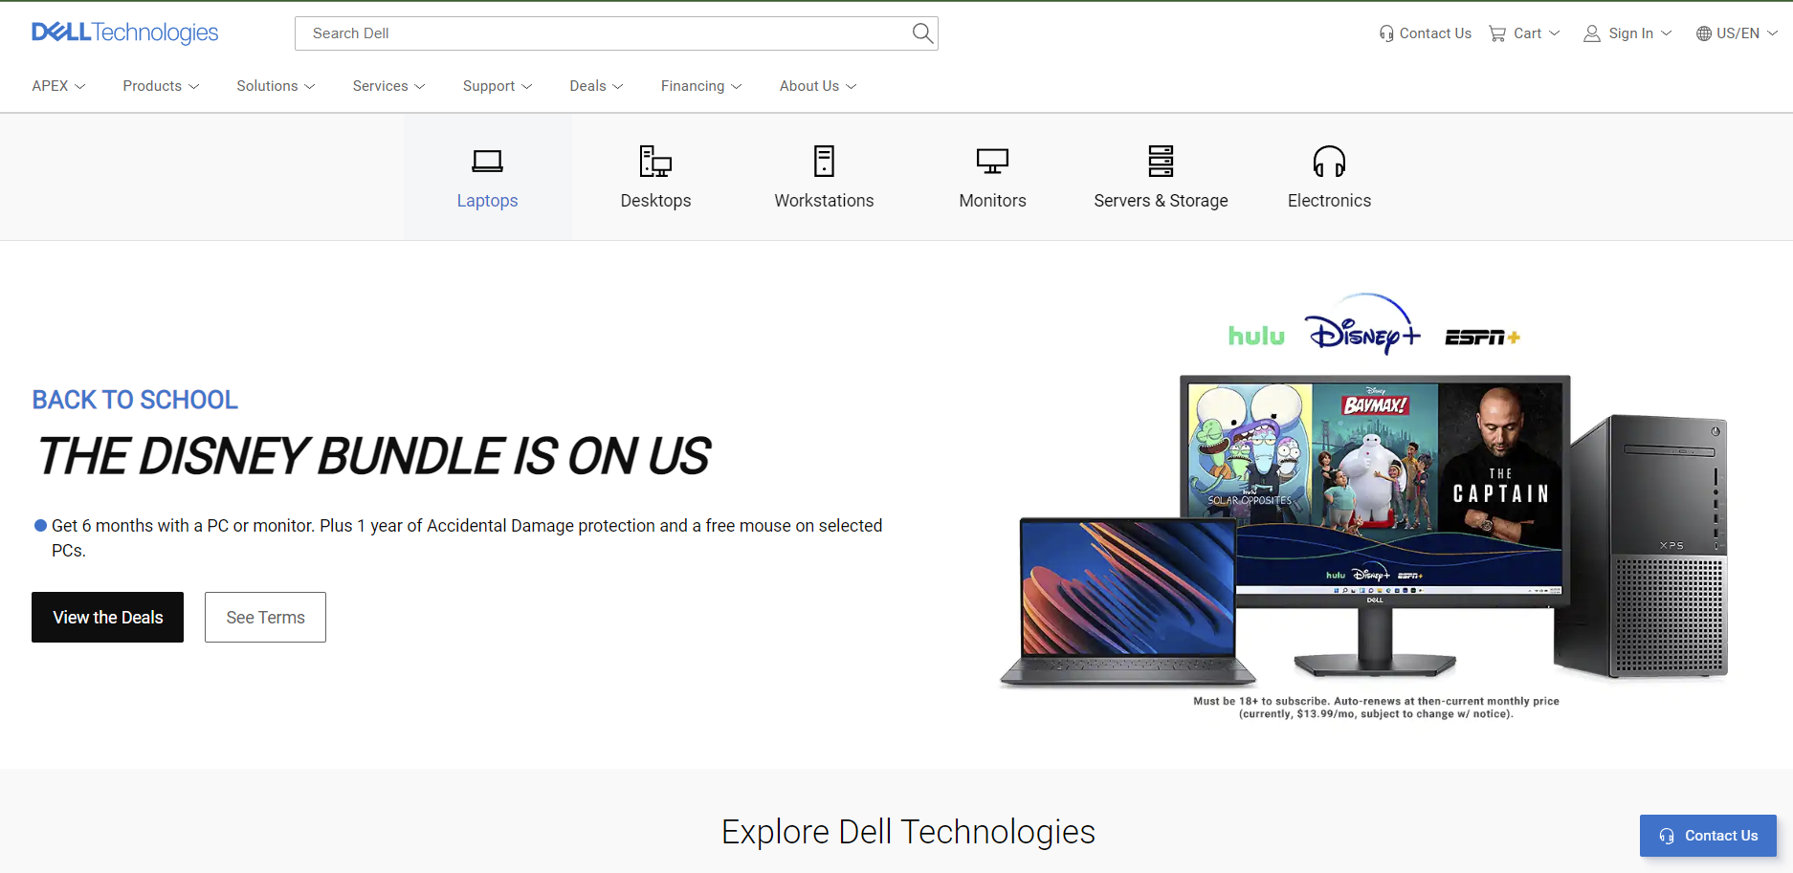Click the View the Deals button
Screen dimensions: 1793x873
[107, 617]
